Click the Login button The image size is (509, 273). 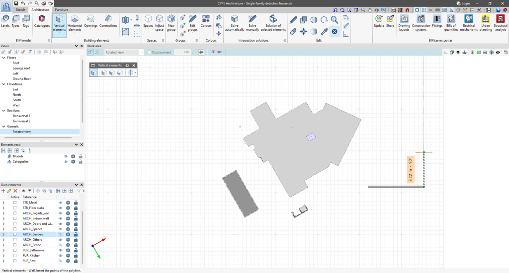pyautogui.click(x=462, y=3)
